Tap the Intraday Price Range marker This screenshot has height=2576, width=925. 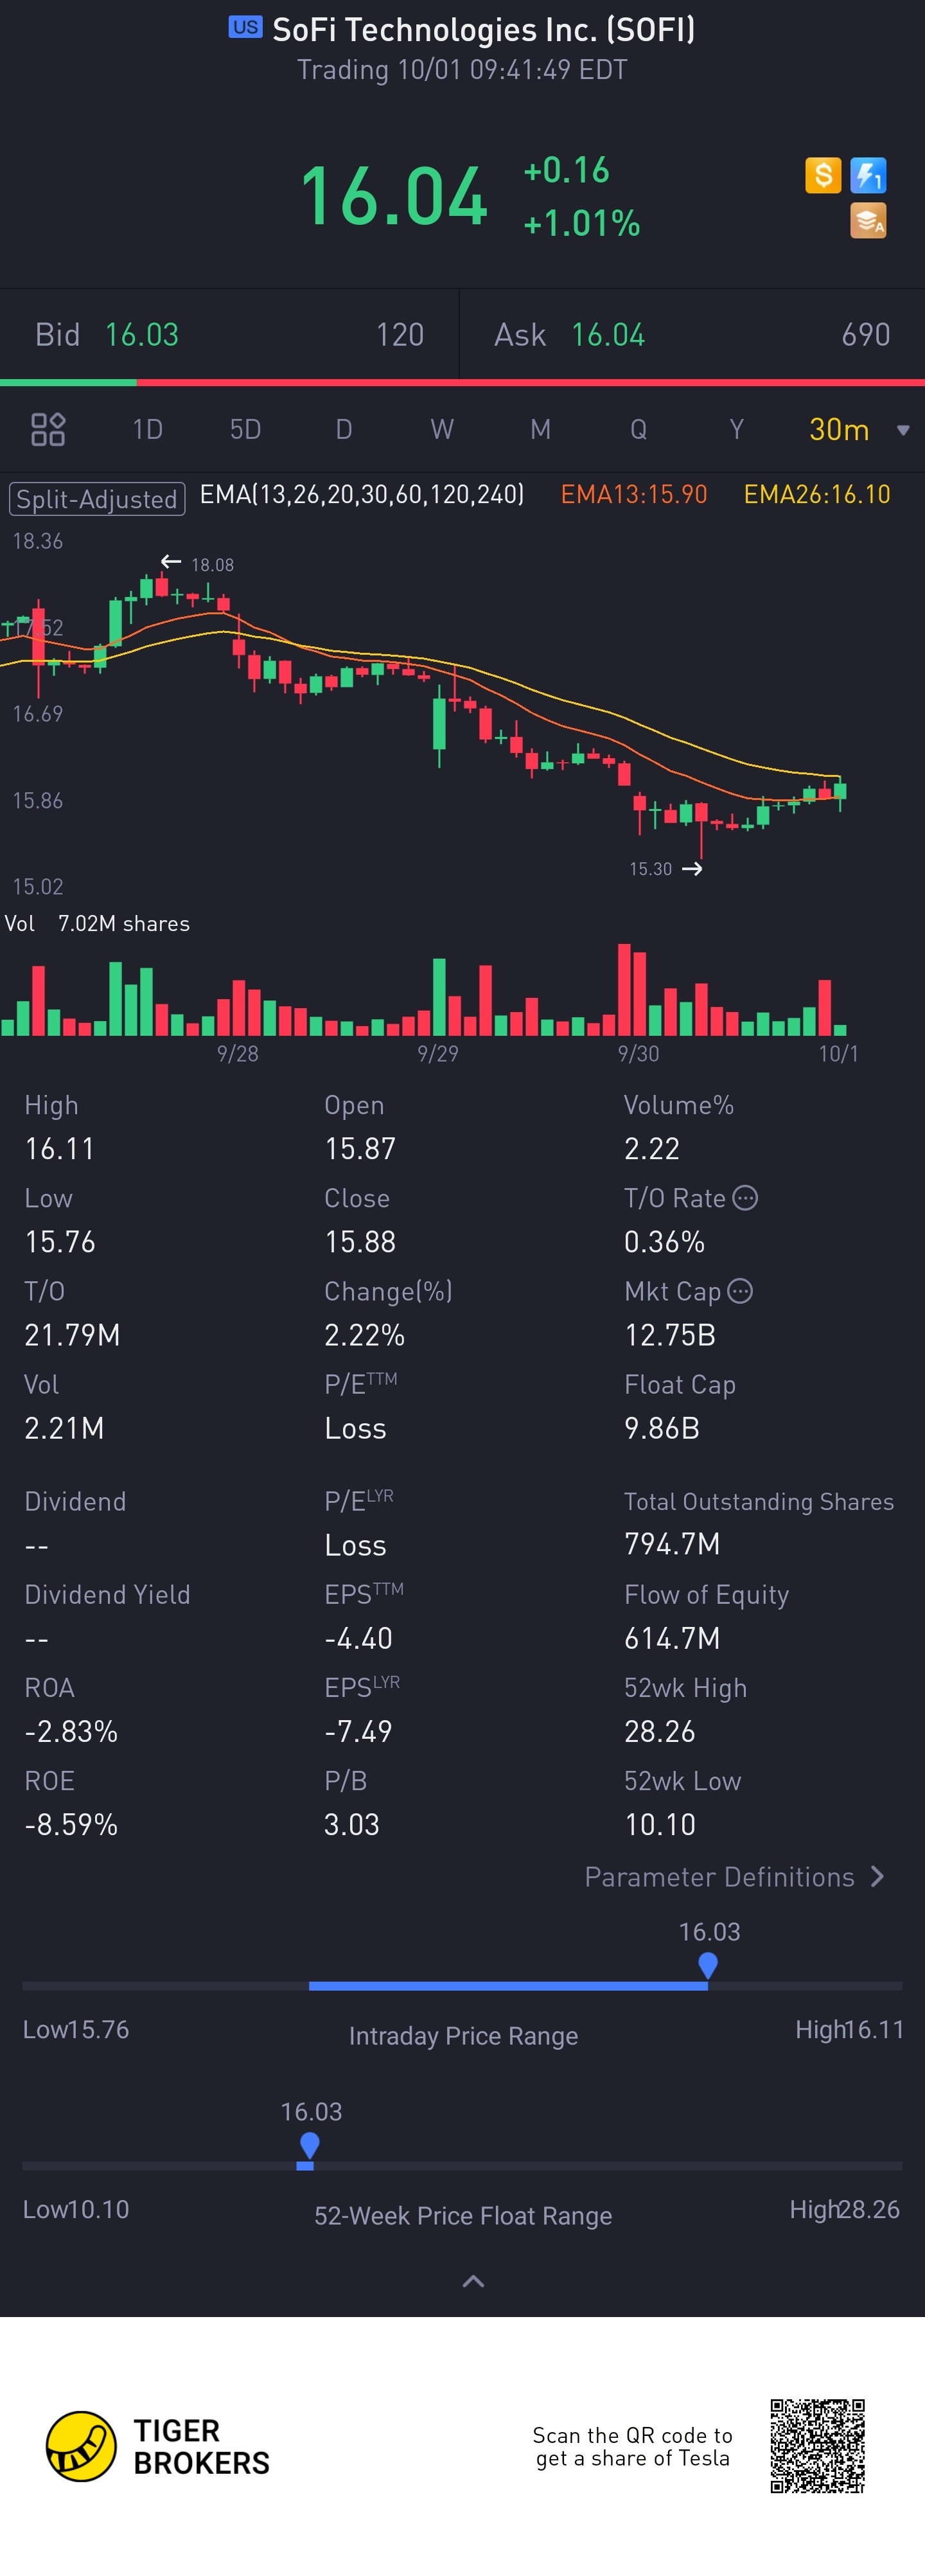(708, 1965)
